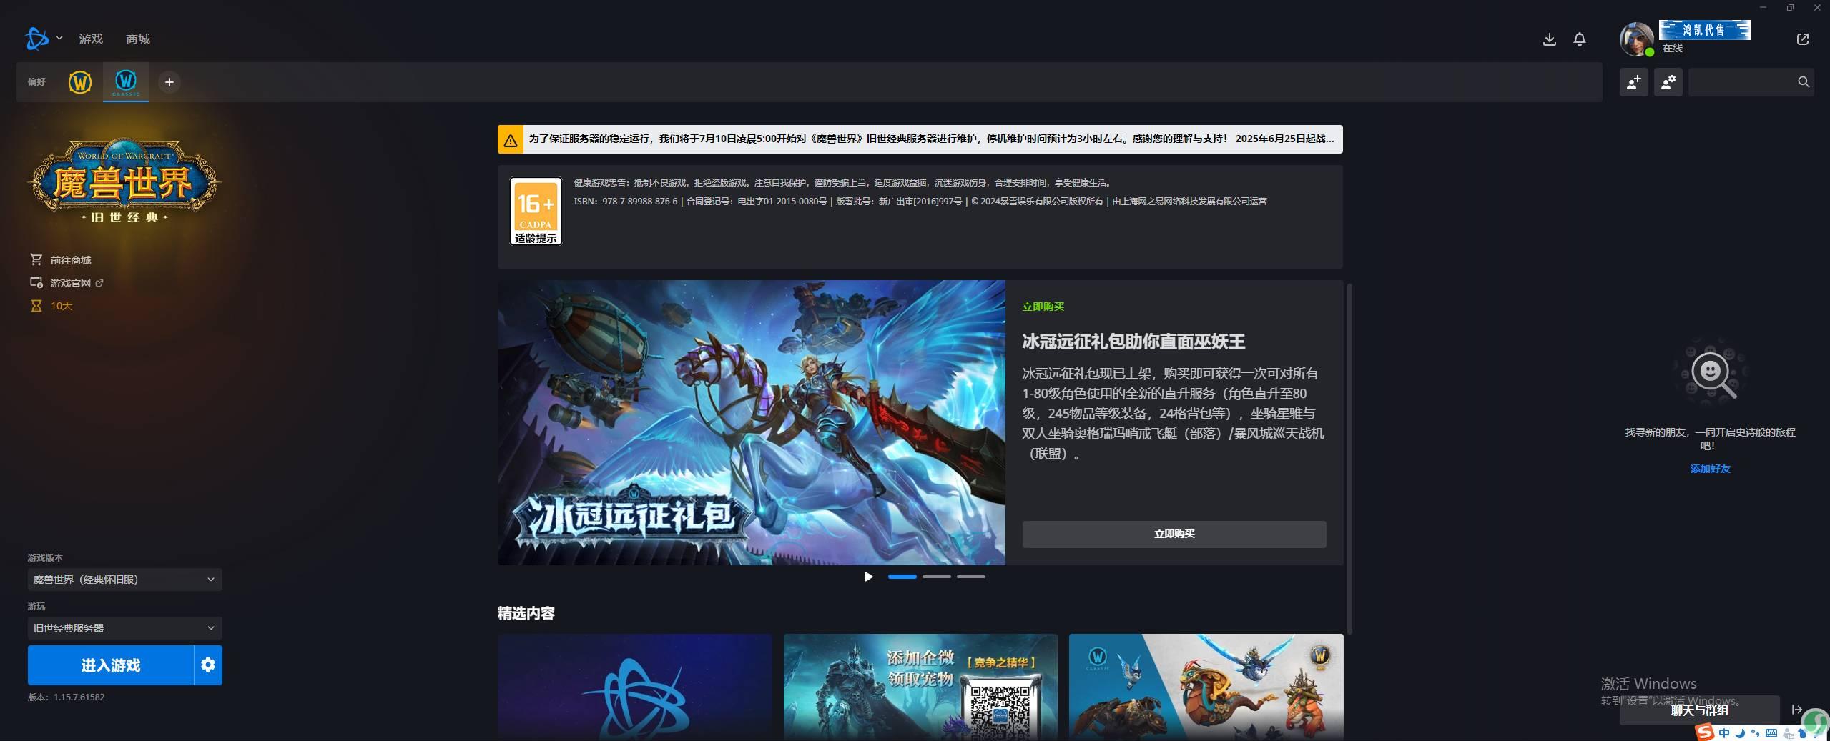
Task: Click the maintenance announcement banner text
Action: [931, 139]
